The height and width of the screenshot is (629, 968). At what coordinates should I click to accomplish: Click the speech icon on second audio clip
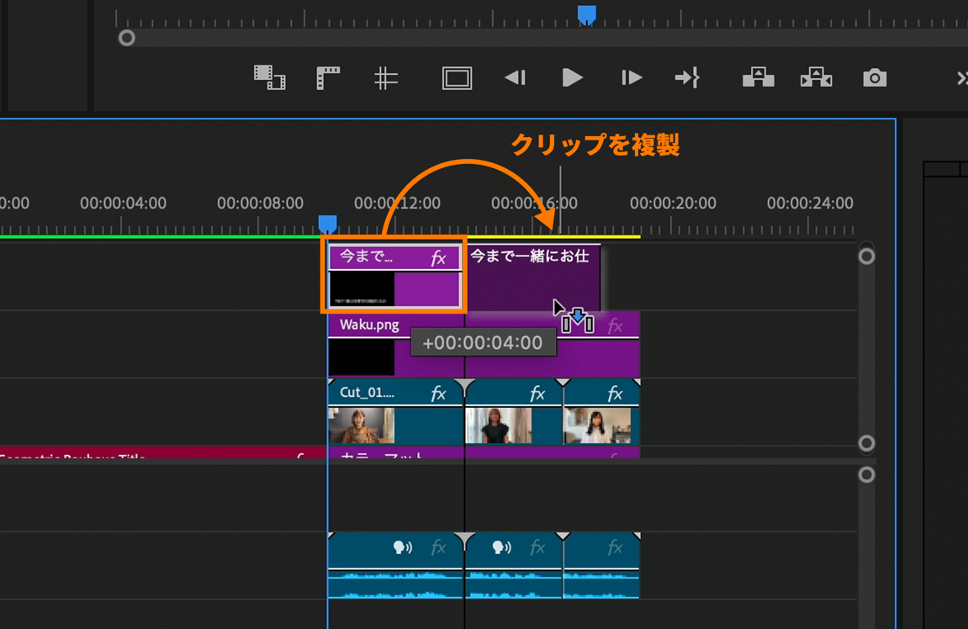coord(501,547)
